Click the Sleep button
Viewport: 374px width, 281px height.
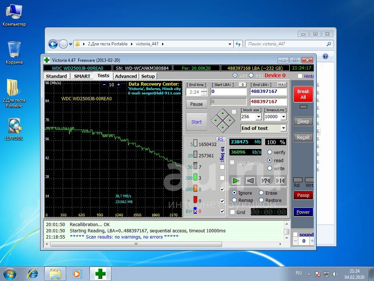click(x=303, y=121)
